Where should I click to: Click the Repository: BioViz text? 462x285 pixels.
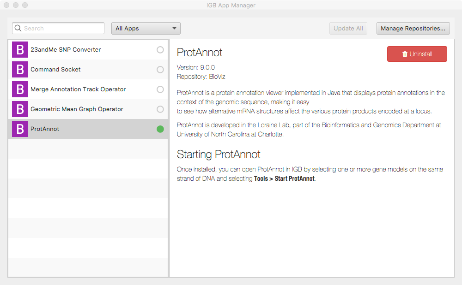[x=201, y=77]
